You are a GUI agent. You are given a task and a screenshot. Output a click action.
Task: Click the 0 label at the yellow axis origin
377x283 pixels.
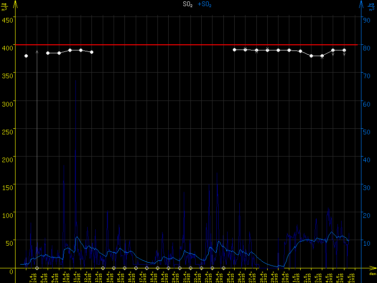coord(11,271)
